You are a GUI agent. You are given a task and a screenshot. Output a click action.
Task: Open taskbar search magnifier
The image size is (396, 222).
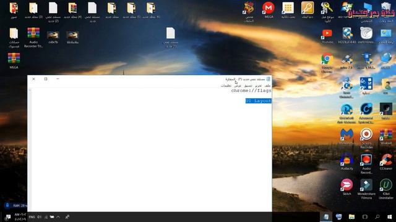click(377, 216)
